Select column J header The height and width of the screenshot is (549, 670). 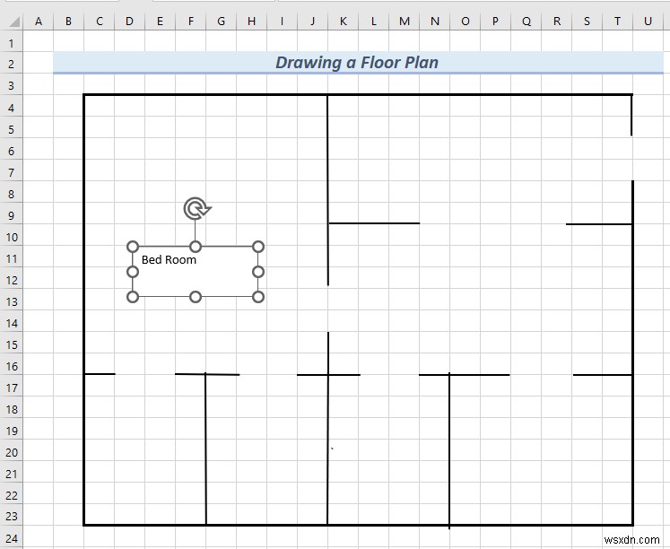click(x=312, y=22)
